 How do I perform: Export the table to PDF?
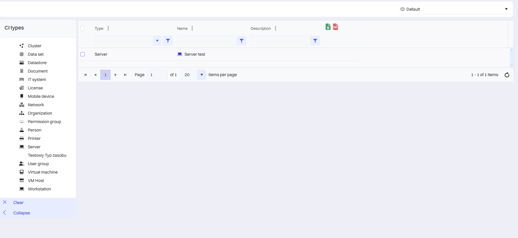(336, 27)
